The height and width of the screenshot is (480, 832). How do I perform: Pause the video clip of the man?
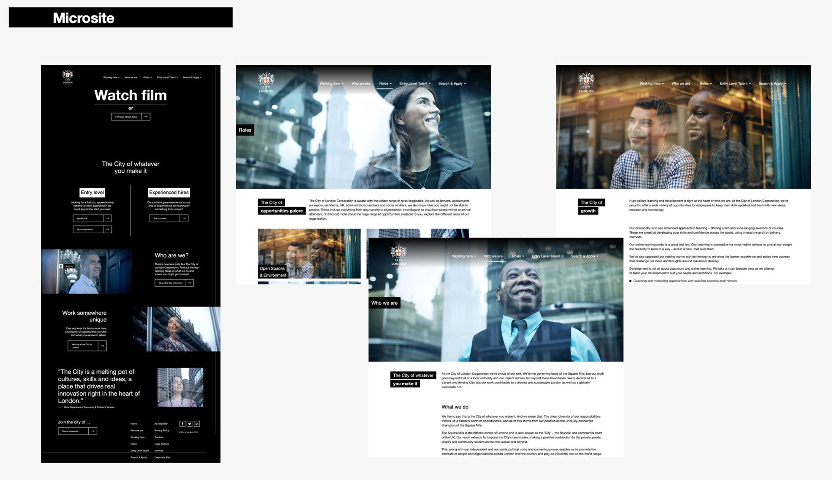coord(61,266)
